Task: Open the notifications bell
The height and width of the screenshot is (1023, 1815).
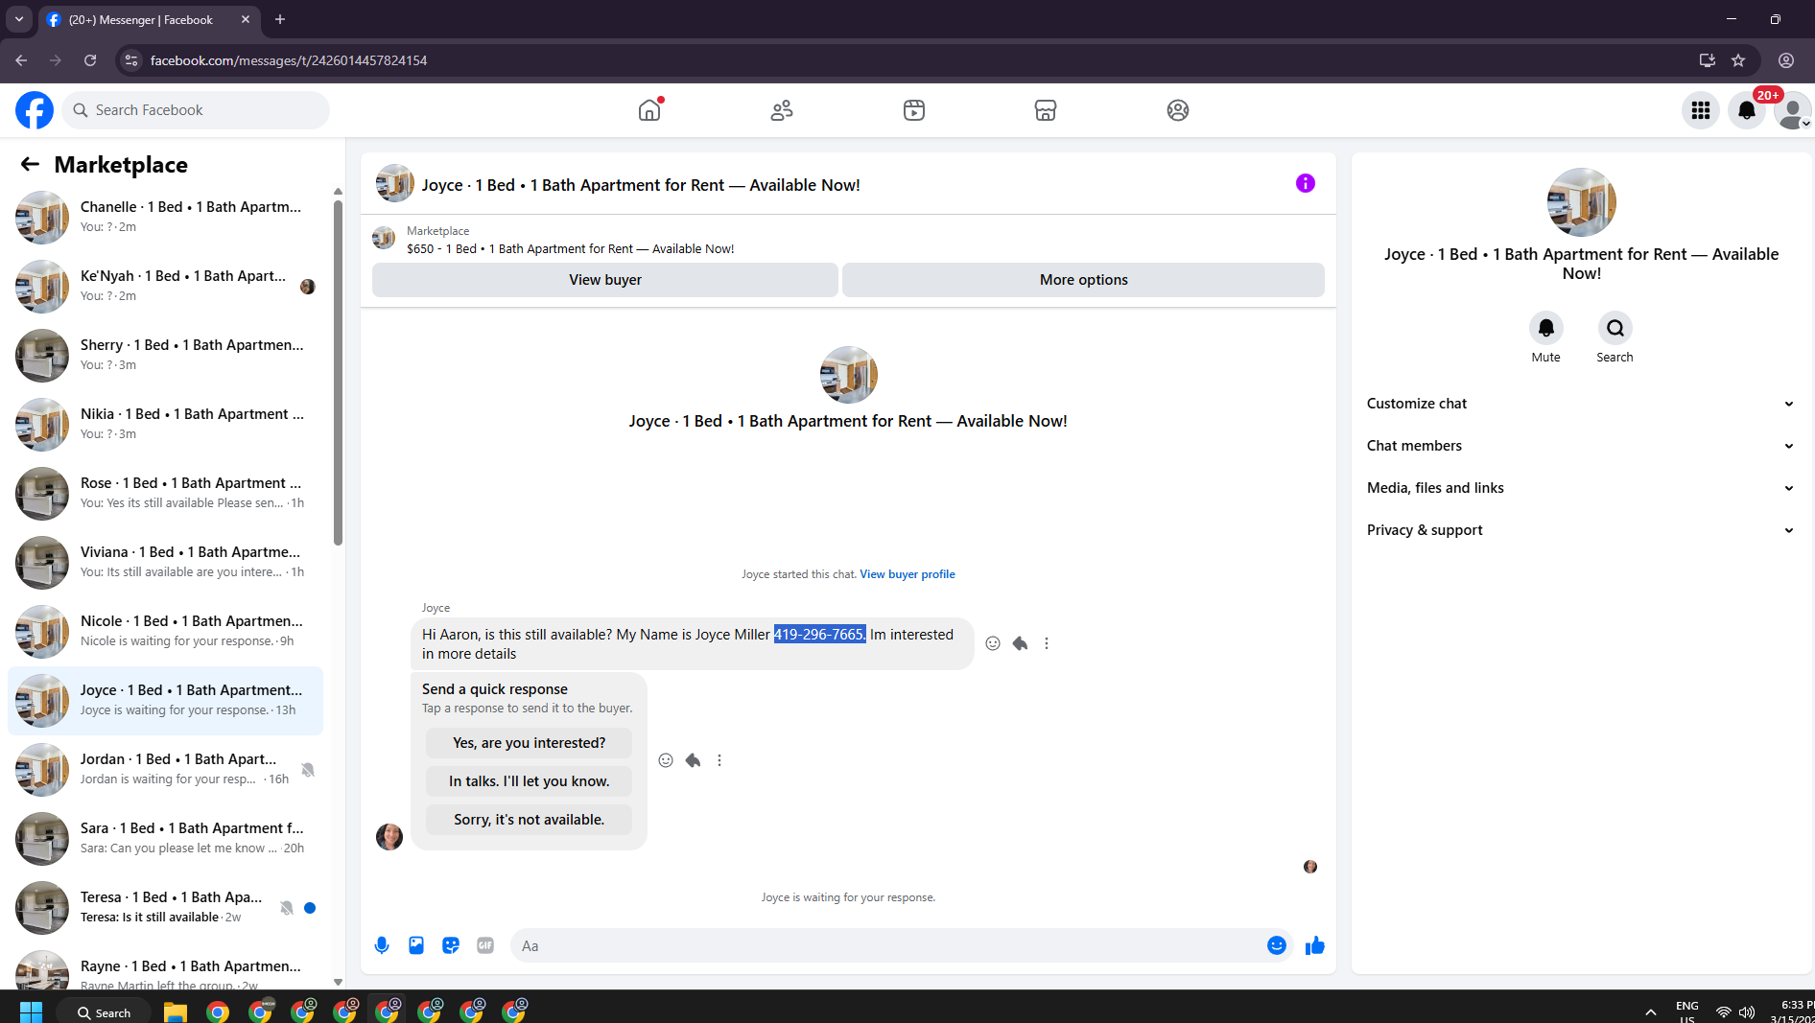Action: [1747, 110]
